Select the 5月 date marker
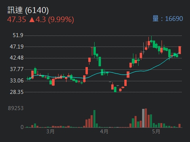The height and width of the screenshot is (142, 190). (x=156, y=131)
